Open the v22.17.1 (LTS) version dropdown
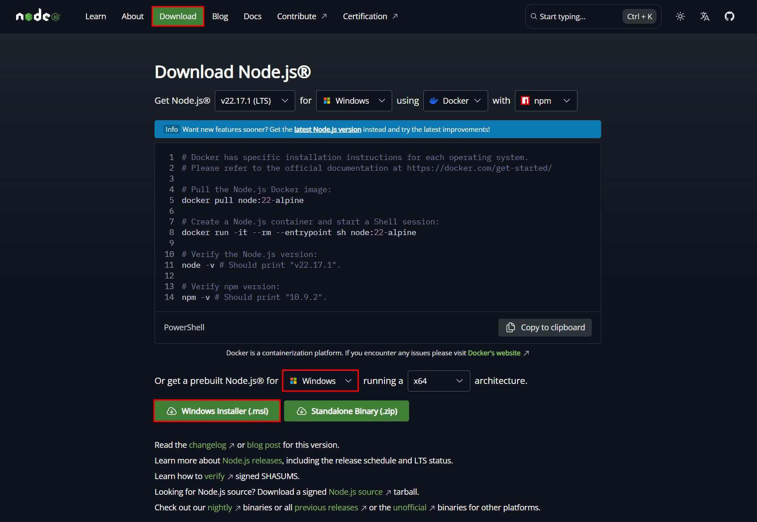 click(255, 101)
